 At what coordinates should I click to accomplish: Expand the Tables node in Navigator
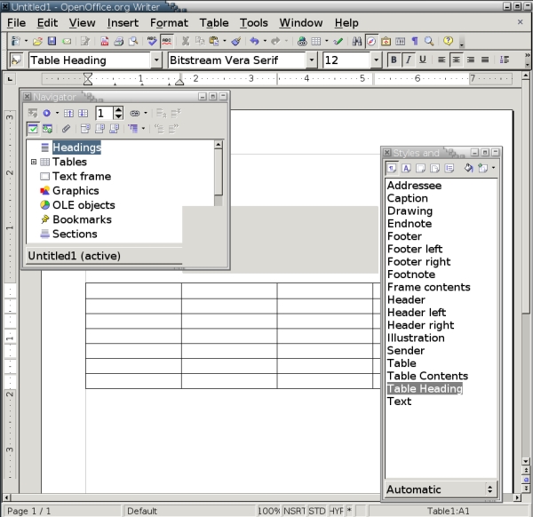tap(34, 163)
